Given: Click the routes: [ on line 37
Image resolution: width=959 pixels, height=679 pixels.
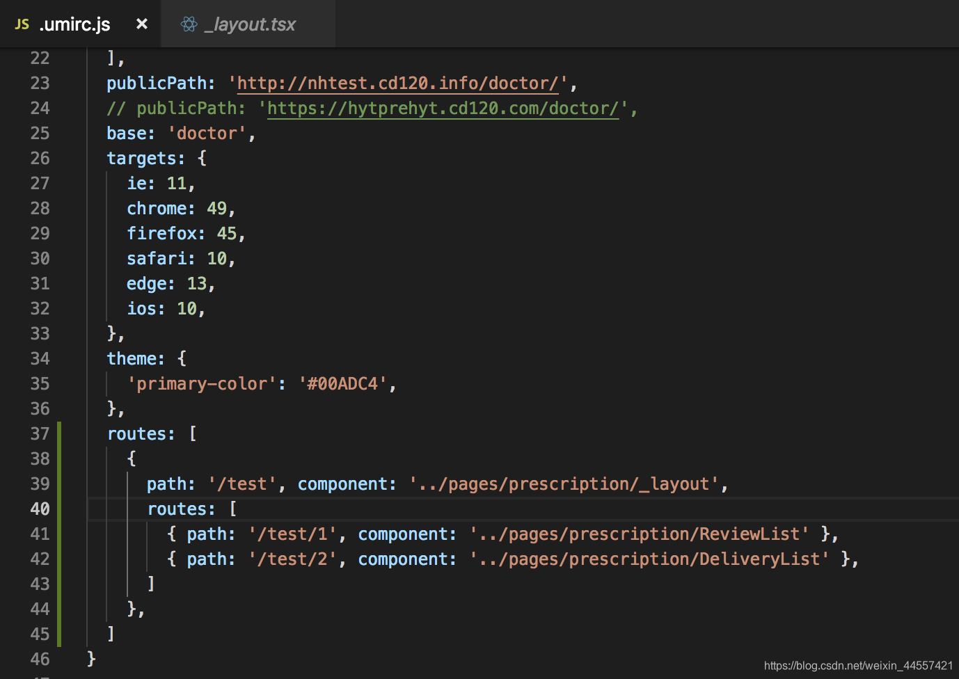Looking at the screenshot, I should (152, 434).
